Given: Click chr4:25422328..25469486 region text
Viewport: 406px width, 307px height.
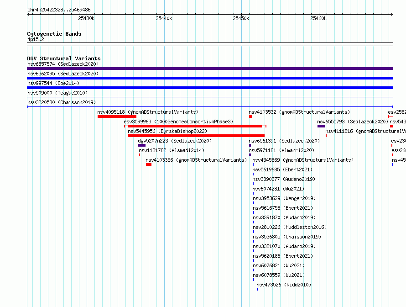Looking at the screenshot, I should [59, 10].
